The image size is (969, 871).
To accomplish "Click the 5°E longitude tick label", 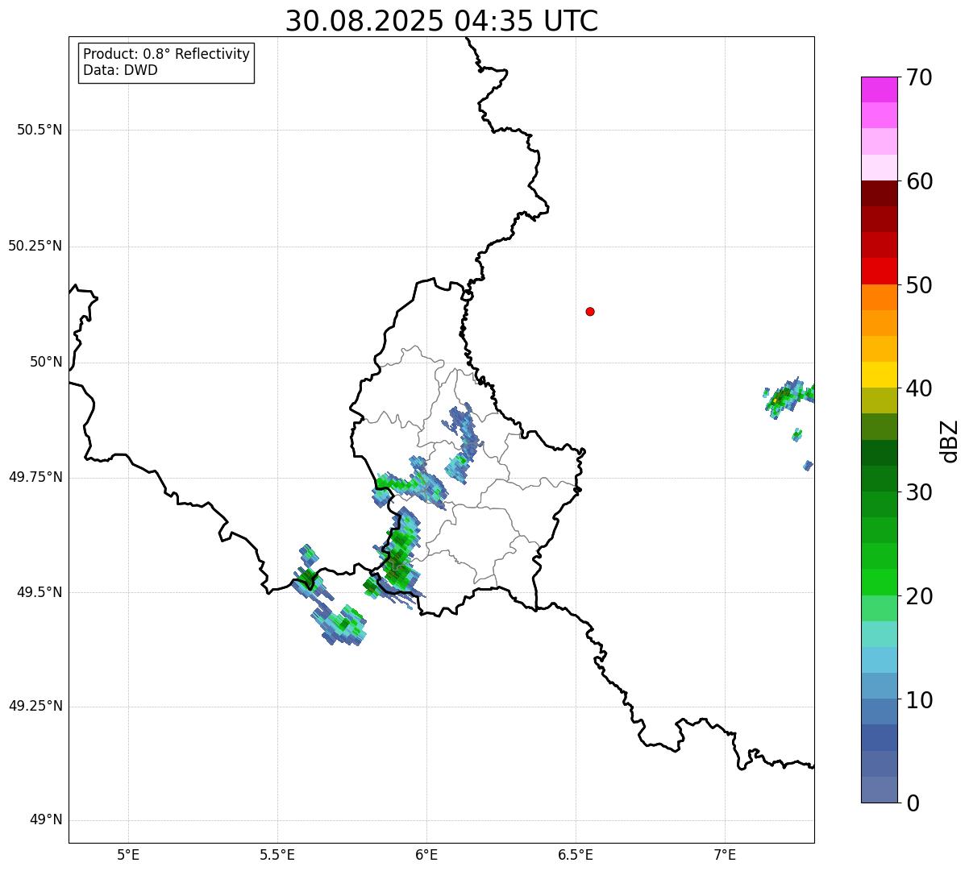I will click(128, 855).
